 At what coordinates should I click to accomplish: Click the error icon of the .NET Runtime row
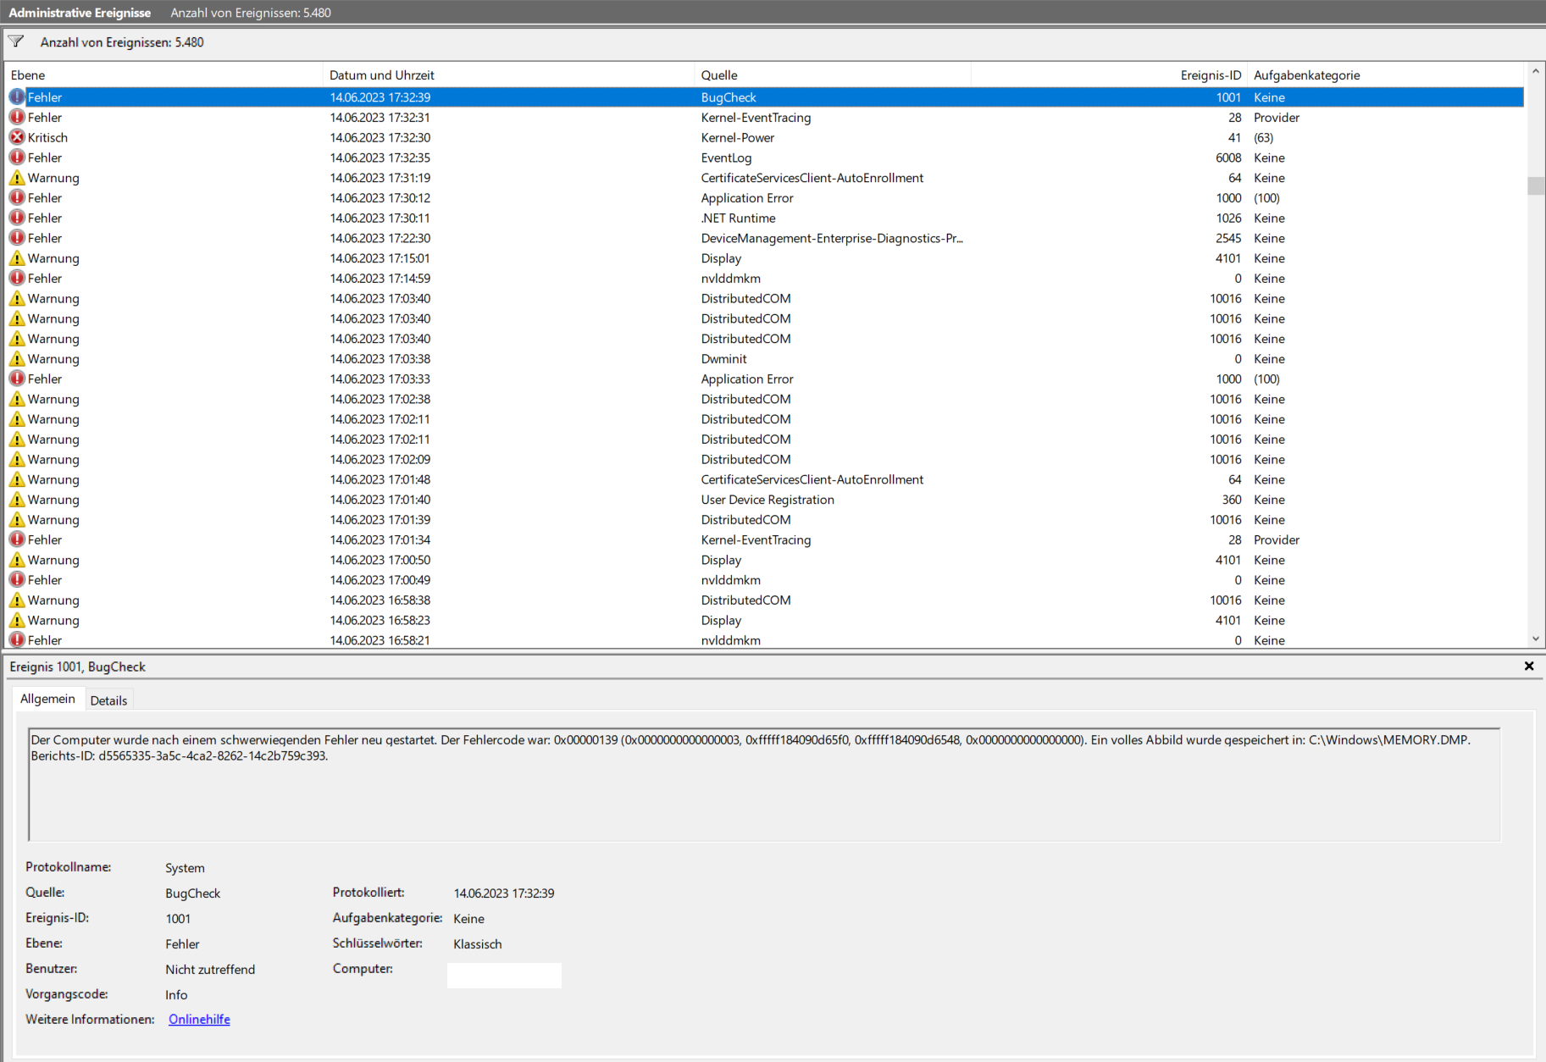pyautogui.click(x=17, y=218)
